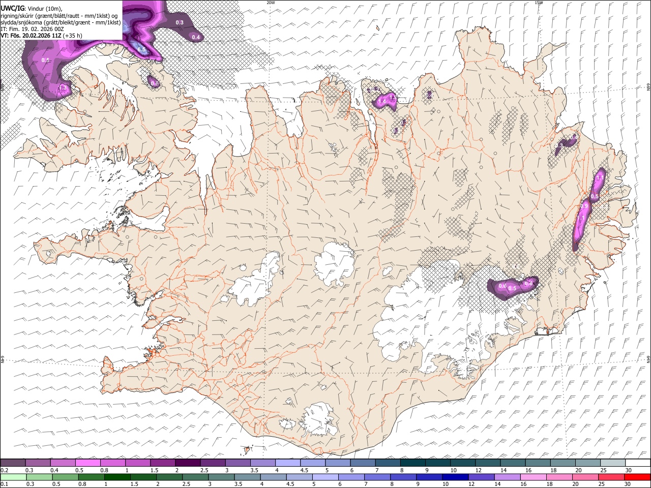
Task: Select the light pink 16 swatch, lower scale
Action: click(x=534, y=477)
